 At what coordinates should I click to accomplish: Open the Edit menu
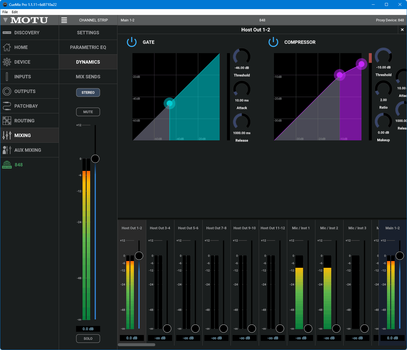[x=15, y=12]
